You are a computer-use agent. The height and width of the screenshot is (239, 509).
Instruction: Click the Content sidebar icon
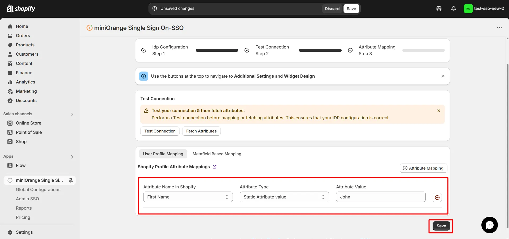pos(10,63)
